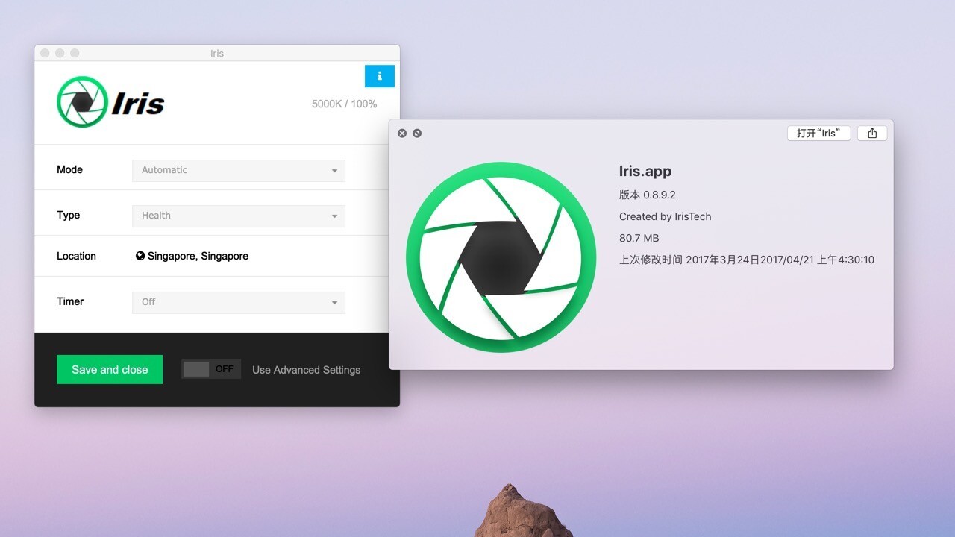Click the Iris logo in the settings window

pos(110,102)
